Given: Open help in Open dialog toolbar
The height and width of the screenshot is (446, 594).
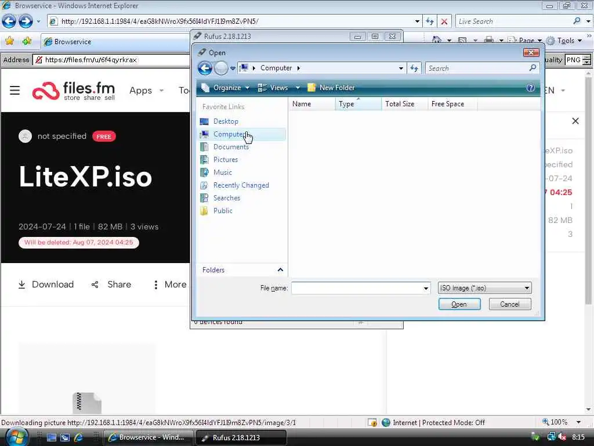Looking at the screenshot, I should [530, 88].
